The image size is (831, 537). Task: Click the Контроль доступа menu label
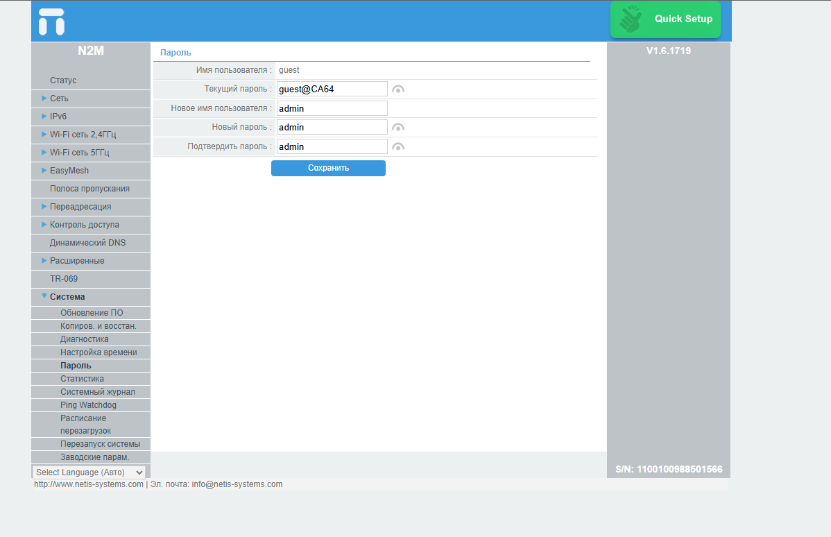[x=84, y=225]
